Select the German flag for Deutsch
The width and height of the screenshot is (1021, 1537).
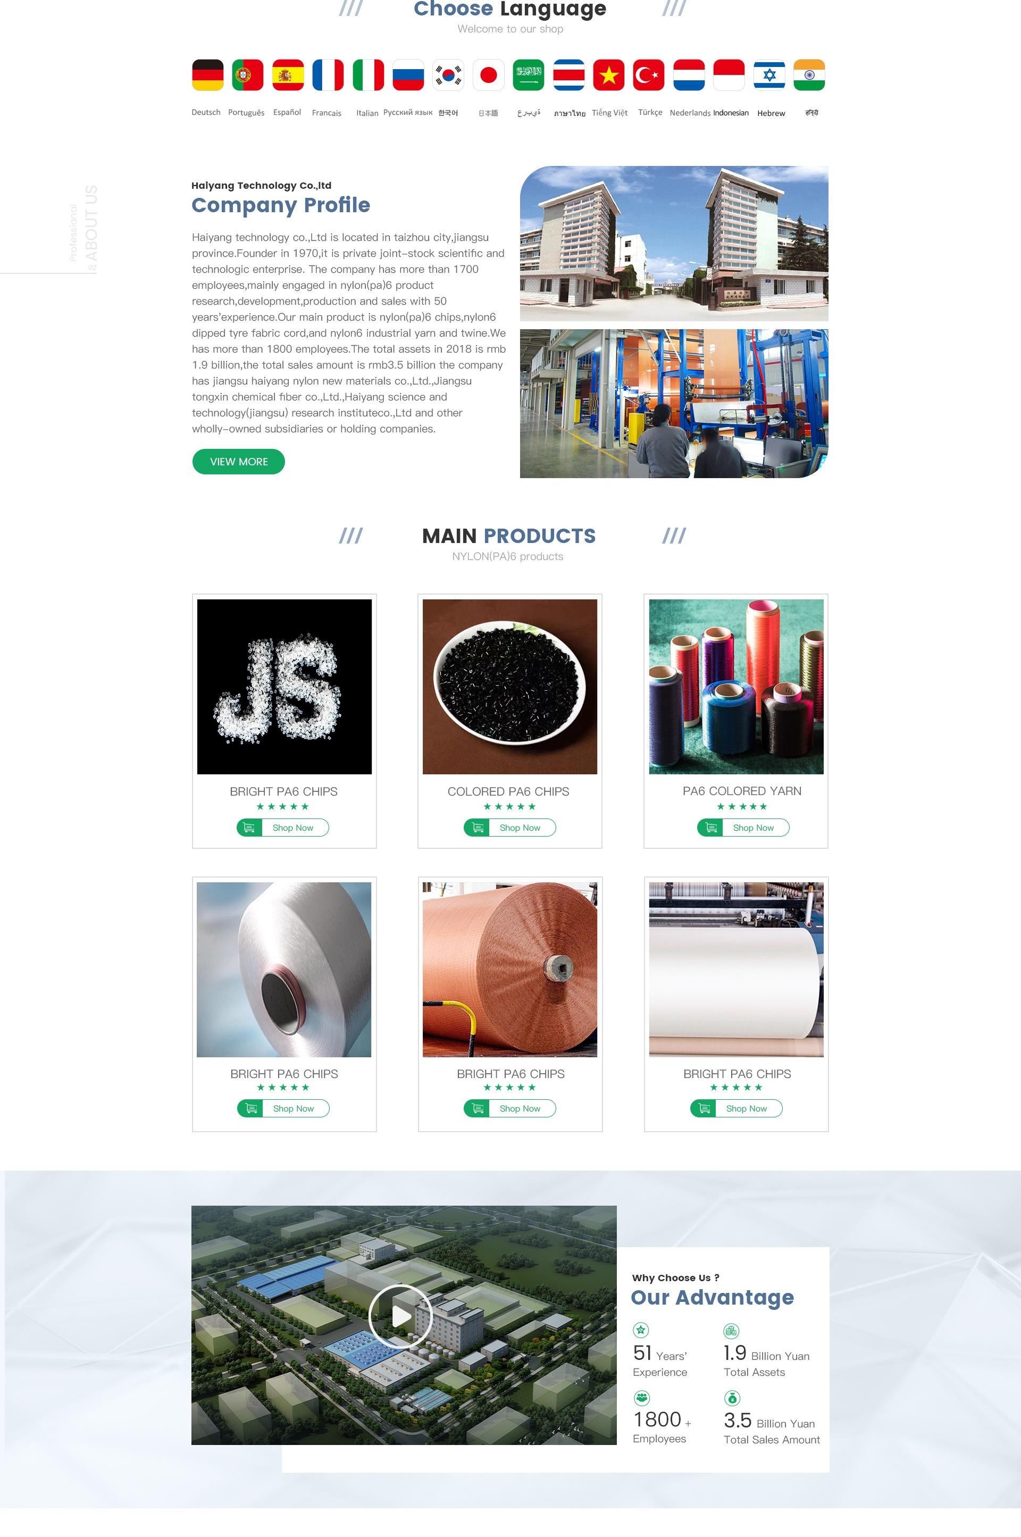point(208,75)
